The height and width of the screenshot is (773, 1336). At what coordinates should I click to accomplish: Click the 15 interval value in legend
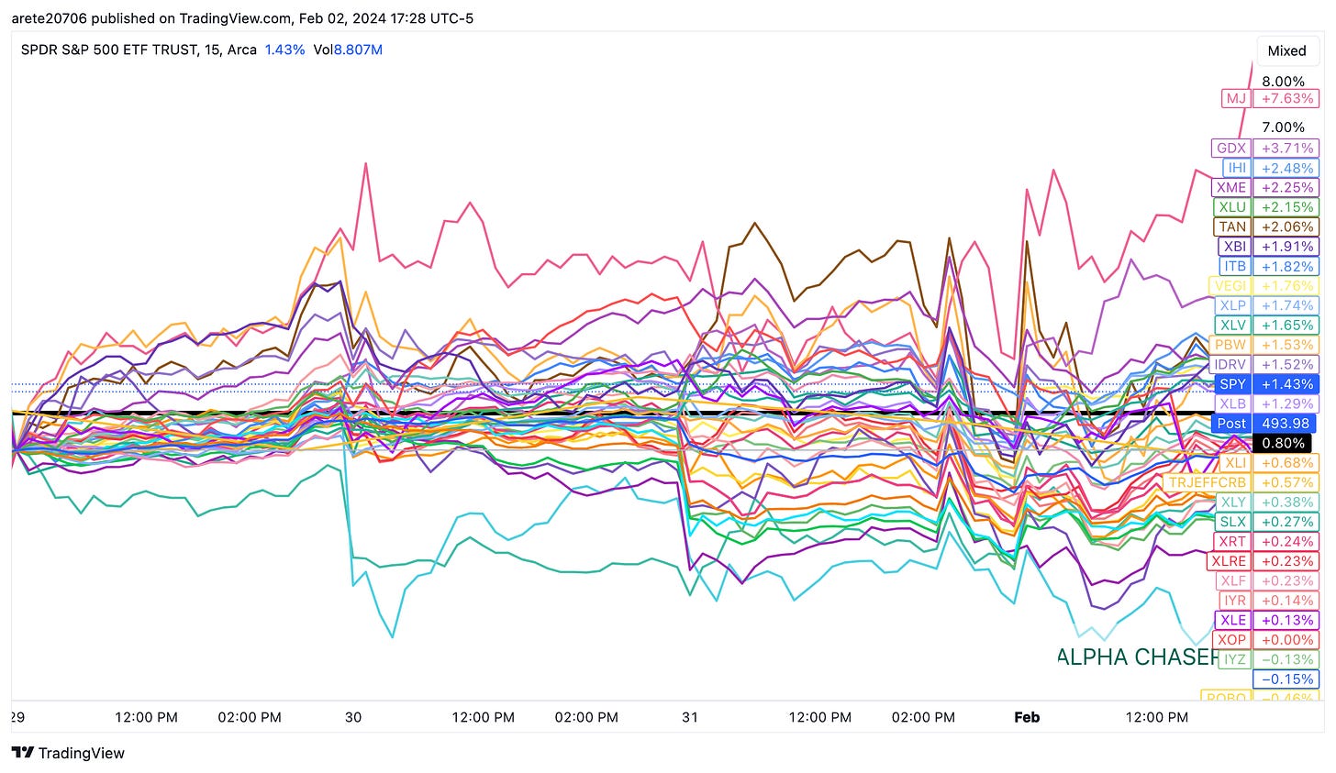(x=211, y=50)
